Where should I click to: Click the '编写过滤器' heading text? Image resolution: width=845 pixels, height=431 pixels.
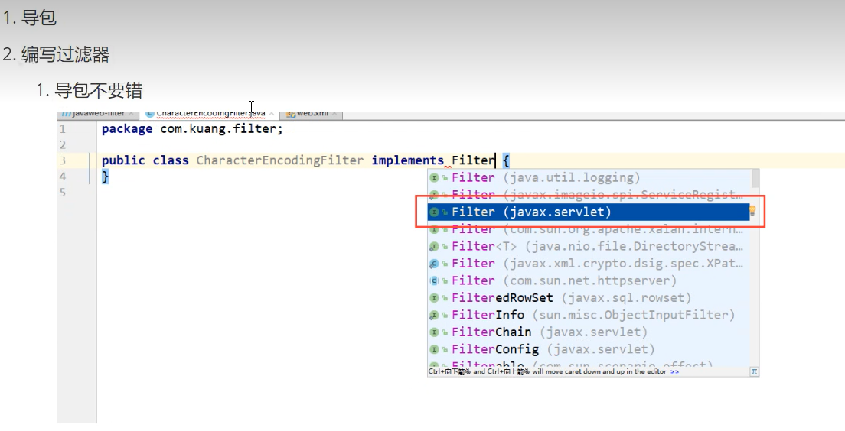point(66,54)
